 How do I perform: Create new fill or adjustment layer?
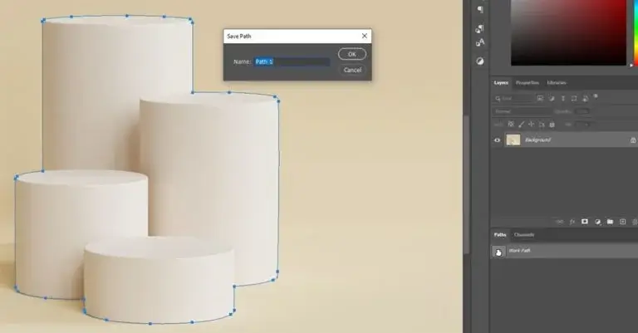(597, 222)
